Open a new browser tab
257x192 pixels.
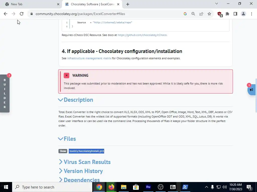[128, 4]
